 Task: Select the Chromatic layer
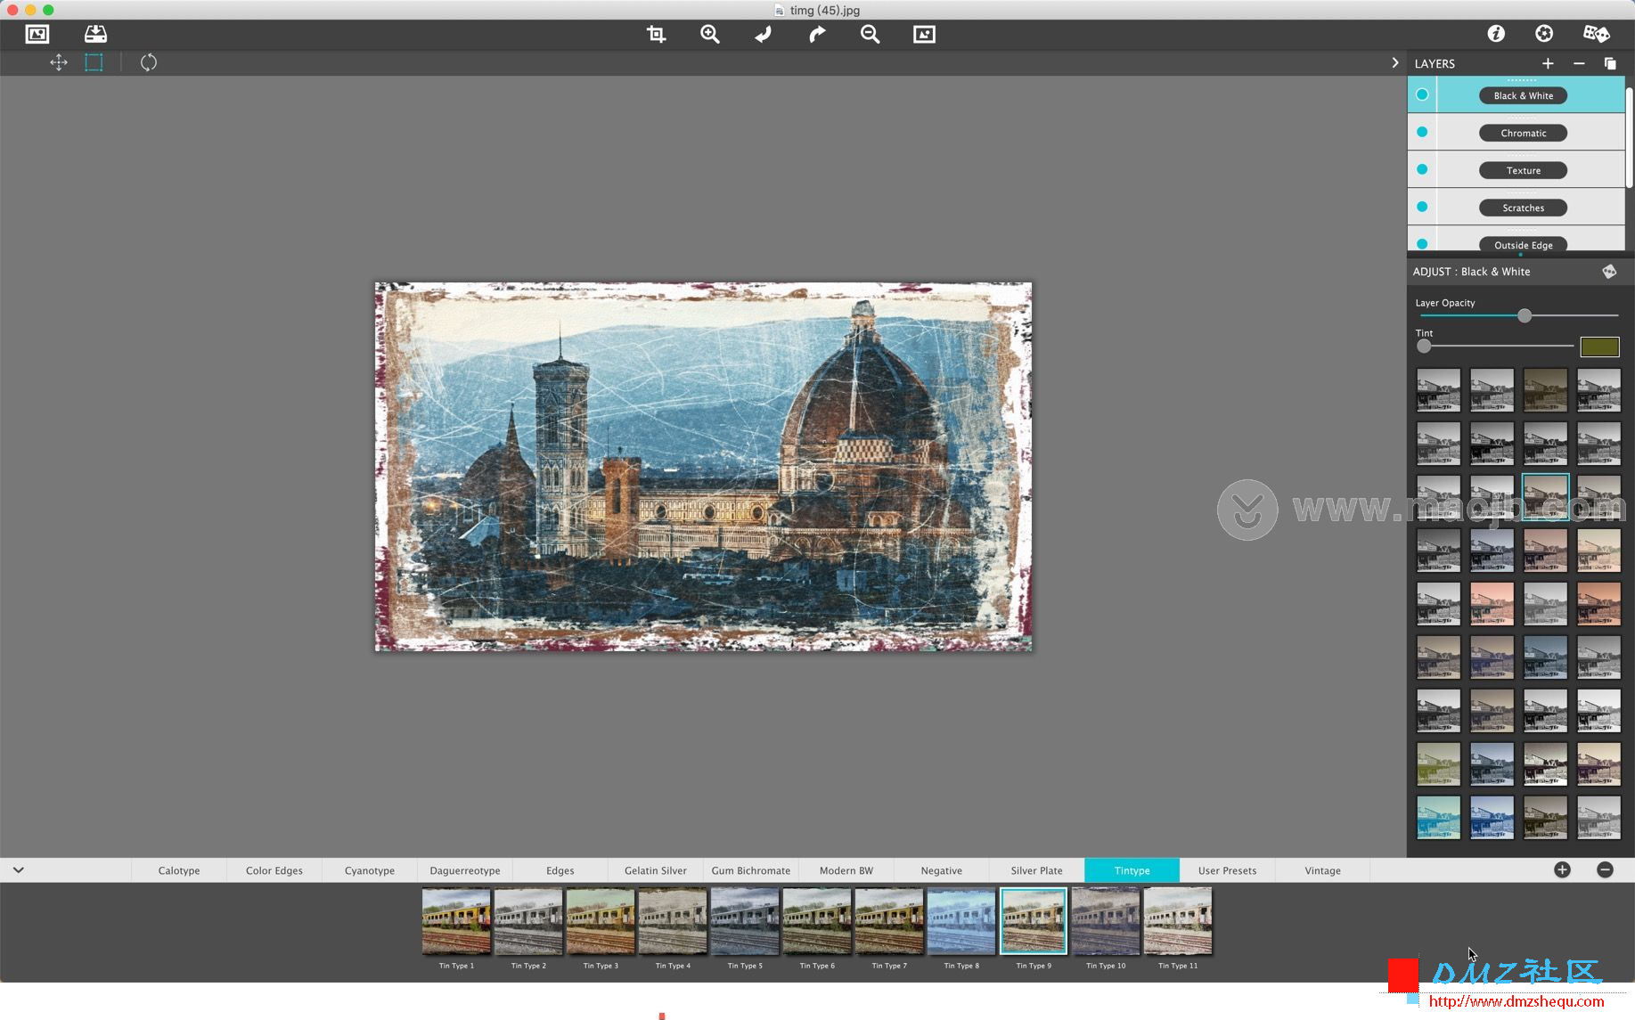1524,133
